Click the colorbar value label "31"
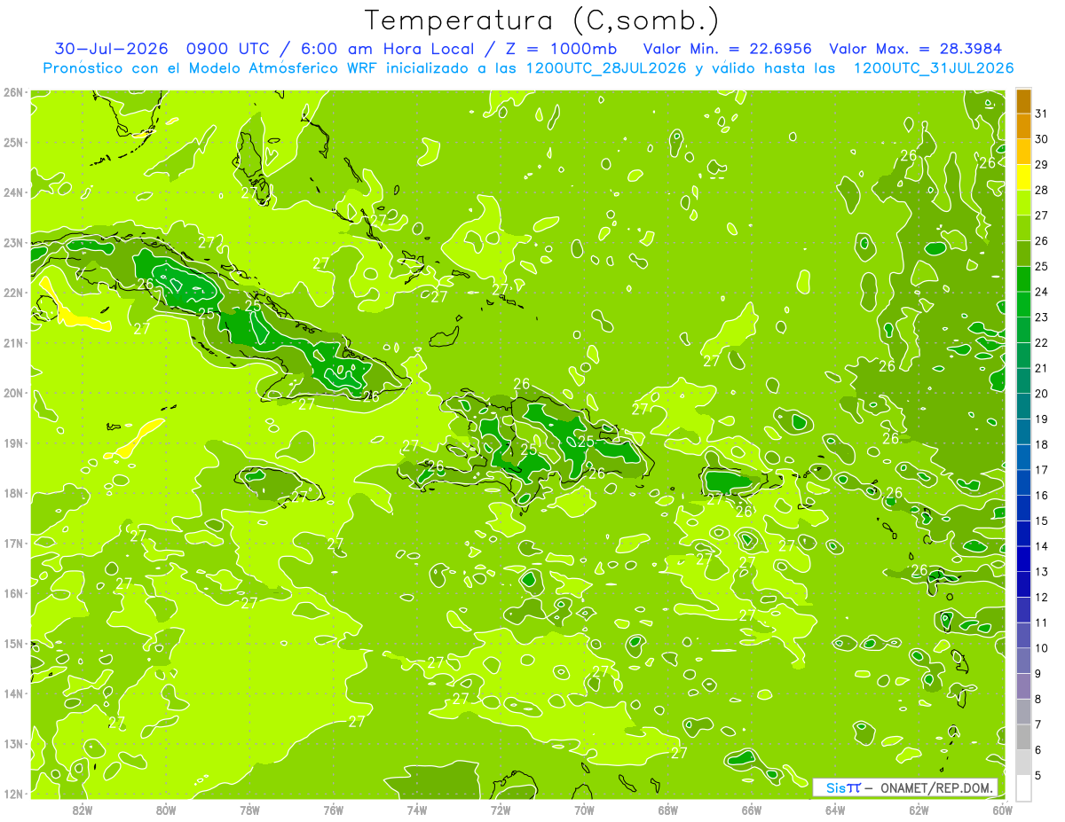The width and height of the screenshot is (1065, 822). pos(1042,114)
